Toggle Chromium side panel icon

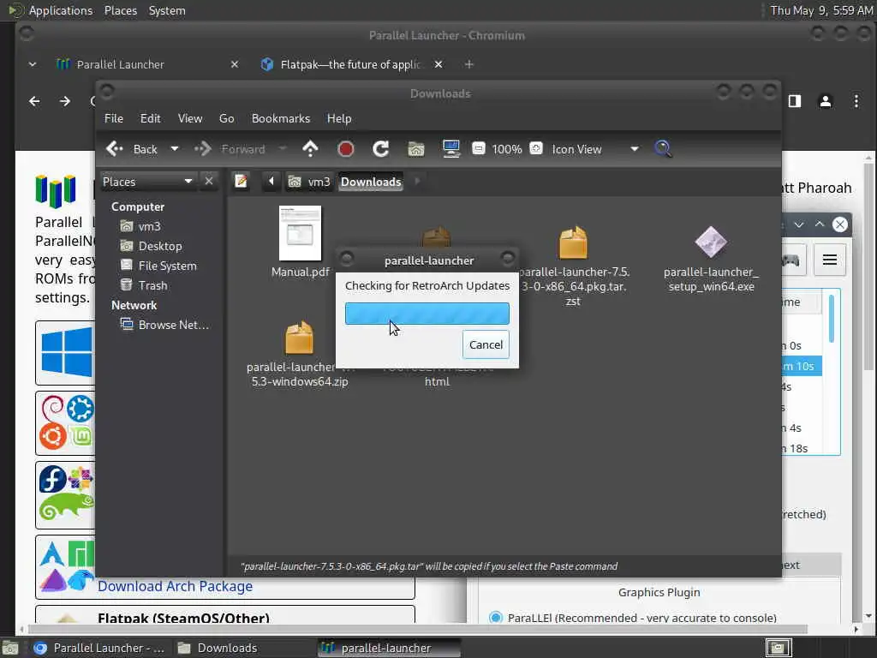pyautogui.click(x=795, y=101)
